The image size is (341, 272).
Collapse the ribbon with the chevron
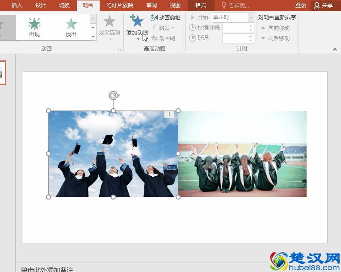335,50
